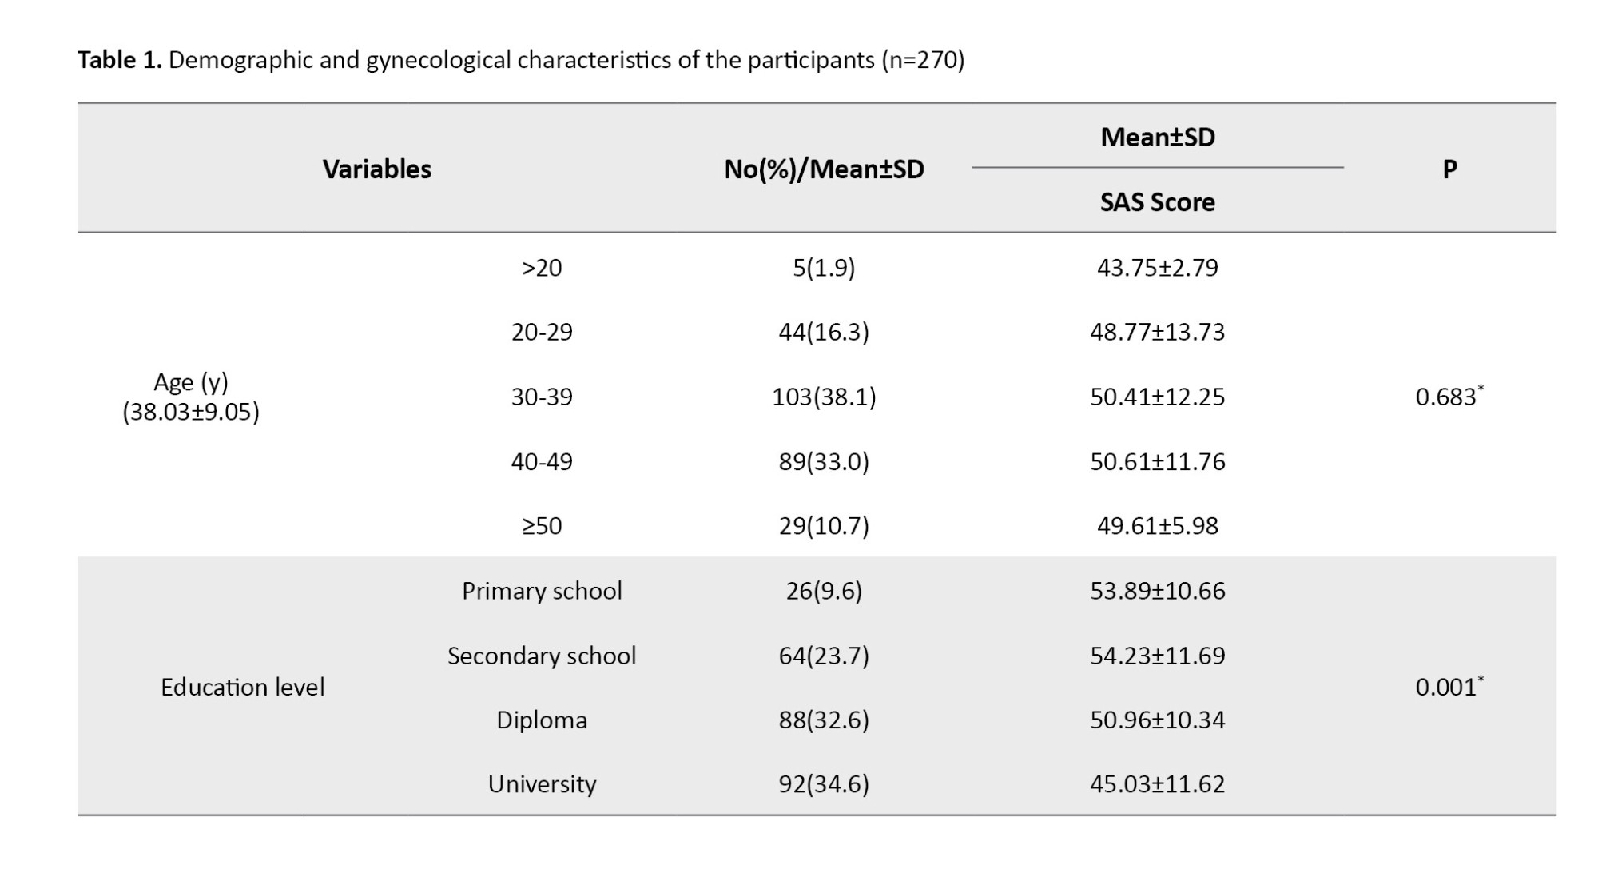Screen dimensions: 1598x877
Task: Select the 43.75±2.79 SAS score cell
Action: coord(1157,267)
